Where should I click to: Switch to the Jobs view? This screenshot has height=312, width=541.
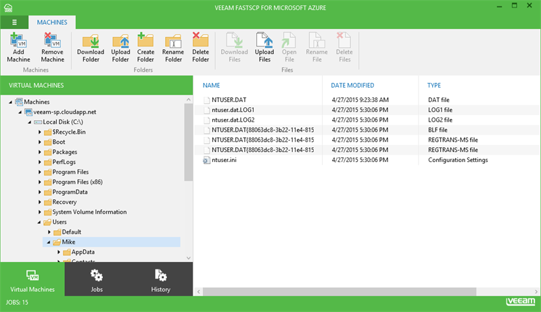97,280
